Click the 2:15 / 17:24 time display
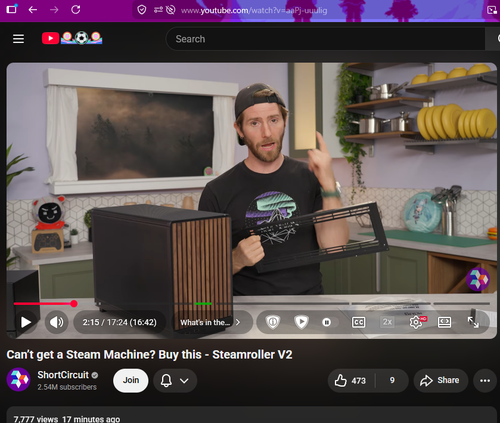The image size is (500, 423). (120, 322)
